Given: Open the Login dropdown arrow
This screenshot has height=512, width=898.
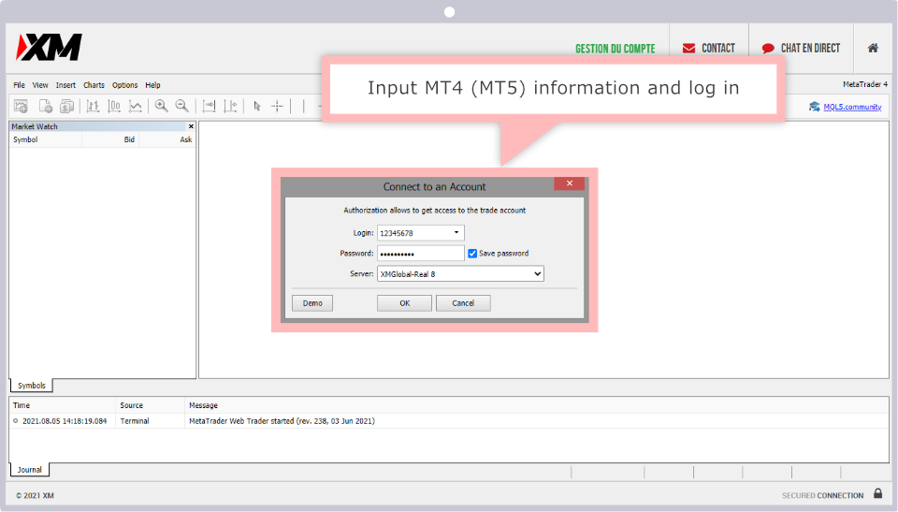Looking at the screenshot, I should pos(456,233).
